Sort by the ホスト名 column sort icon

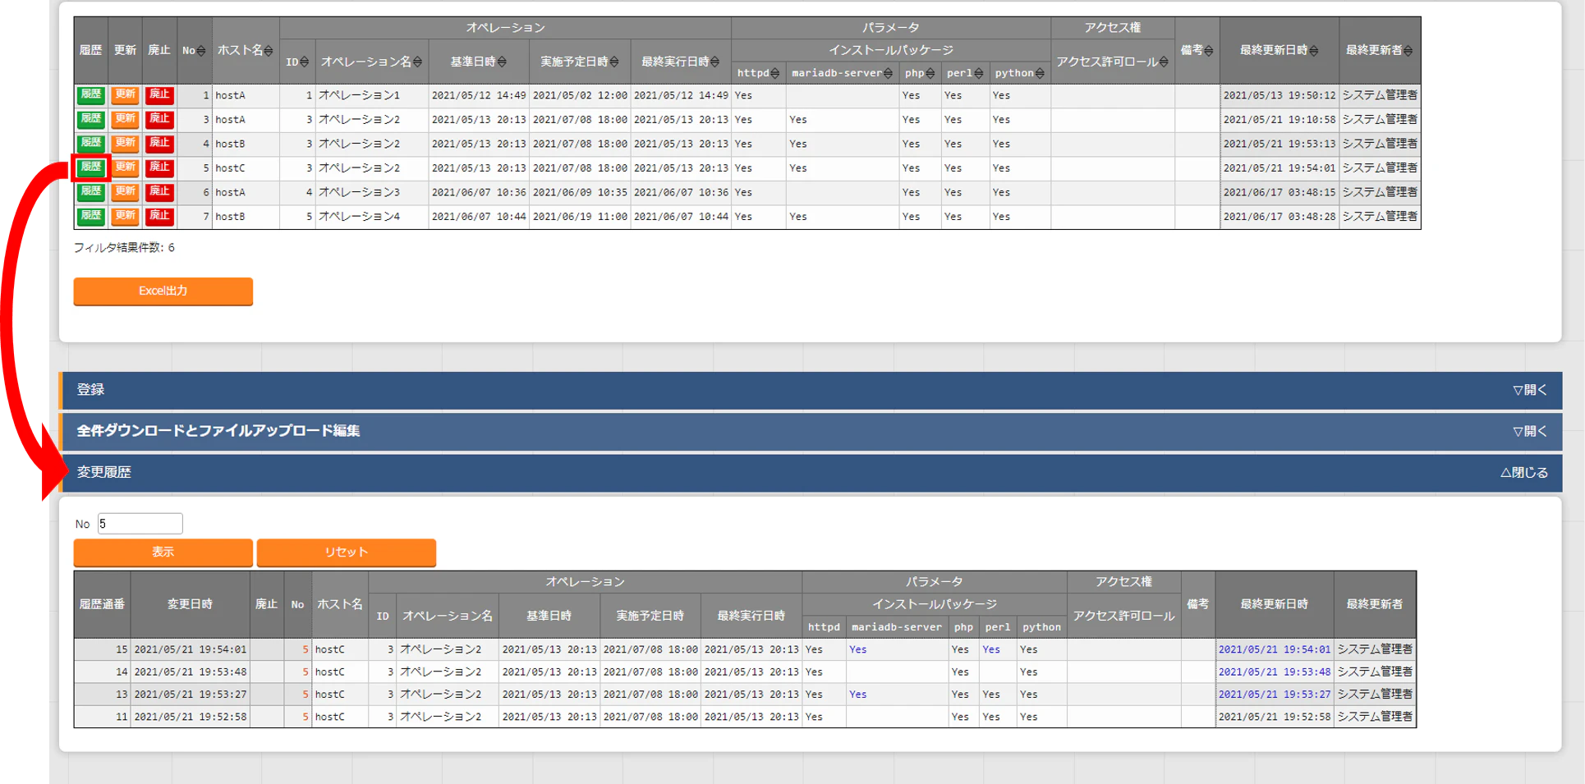[x=269, y=51]
